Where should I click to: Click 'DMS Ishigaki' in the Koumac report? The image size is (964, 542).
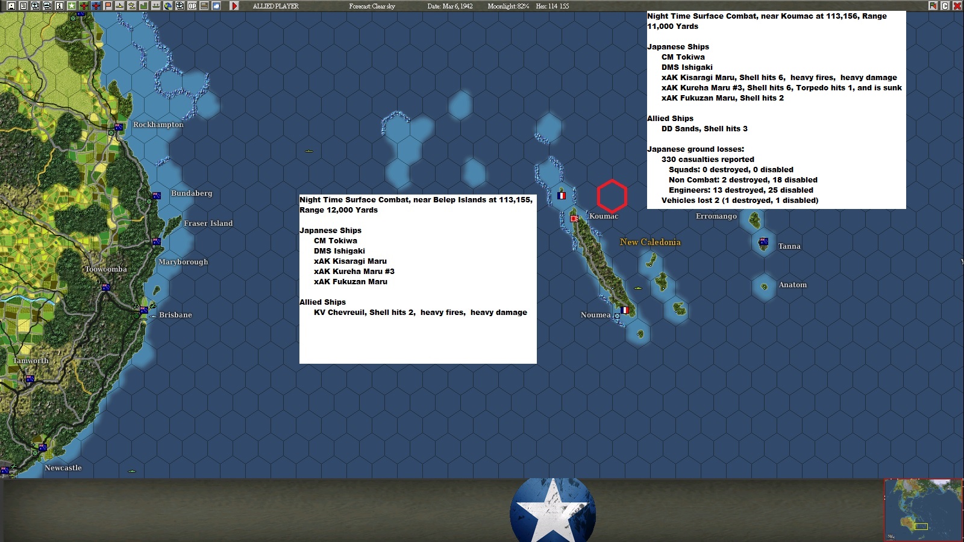click(x=687, y=67)
